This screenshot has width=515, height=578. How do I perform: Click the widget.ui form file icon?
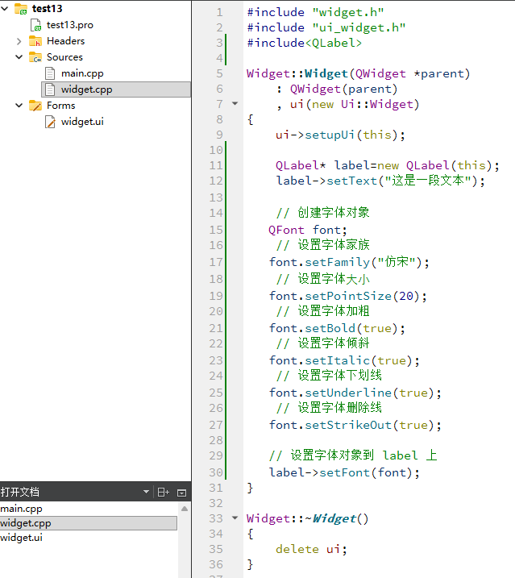point(50,122)
